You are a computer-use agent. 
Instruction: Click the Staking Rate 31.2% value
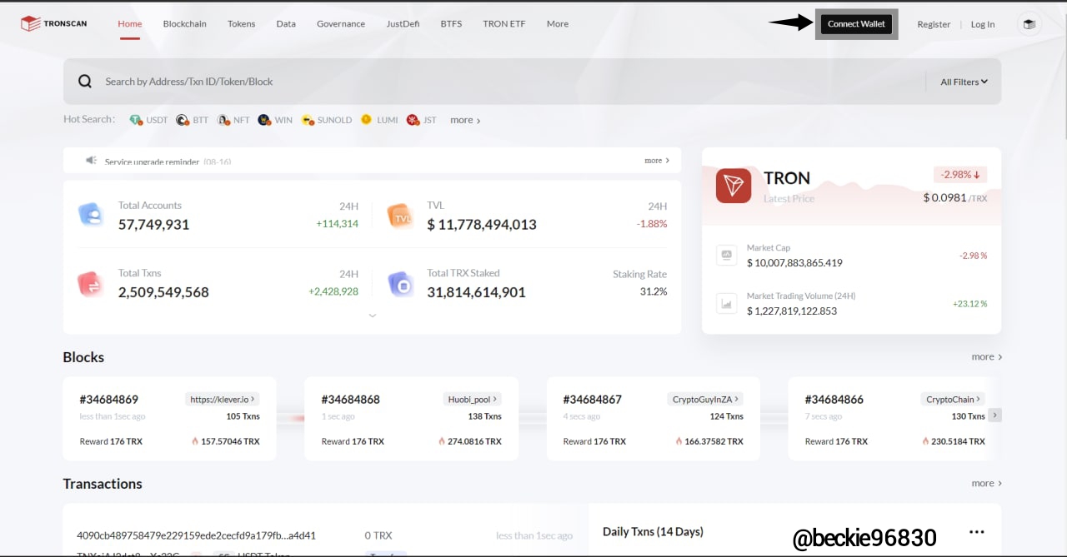654,291
